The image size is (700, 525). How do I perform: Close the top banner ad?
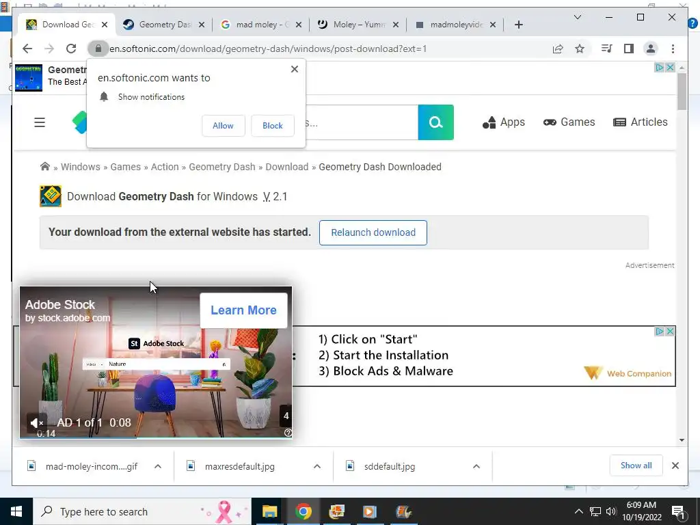click(x=670, y=68)
